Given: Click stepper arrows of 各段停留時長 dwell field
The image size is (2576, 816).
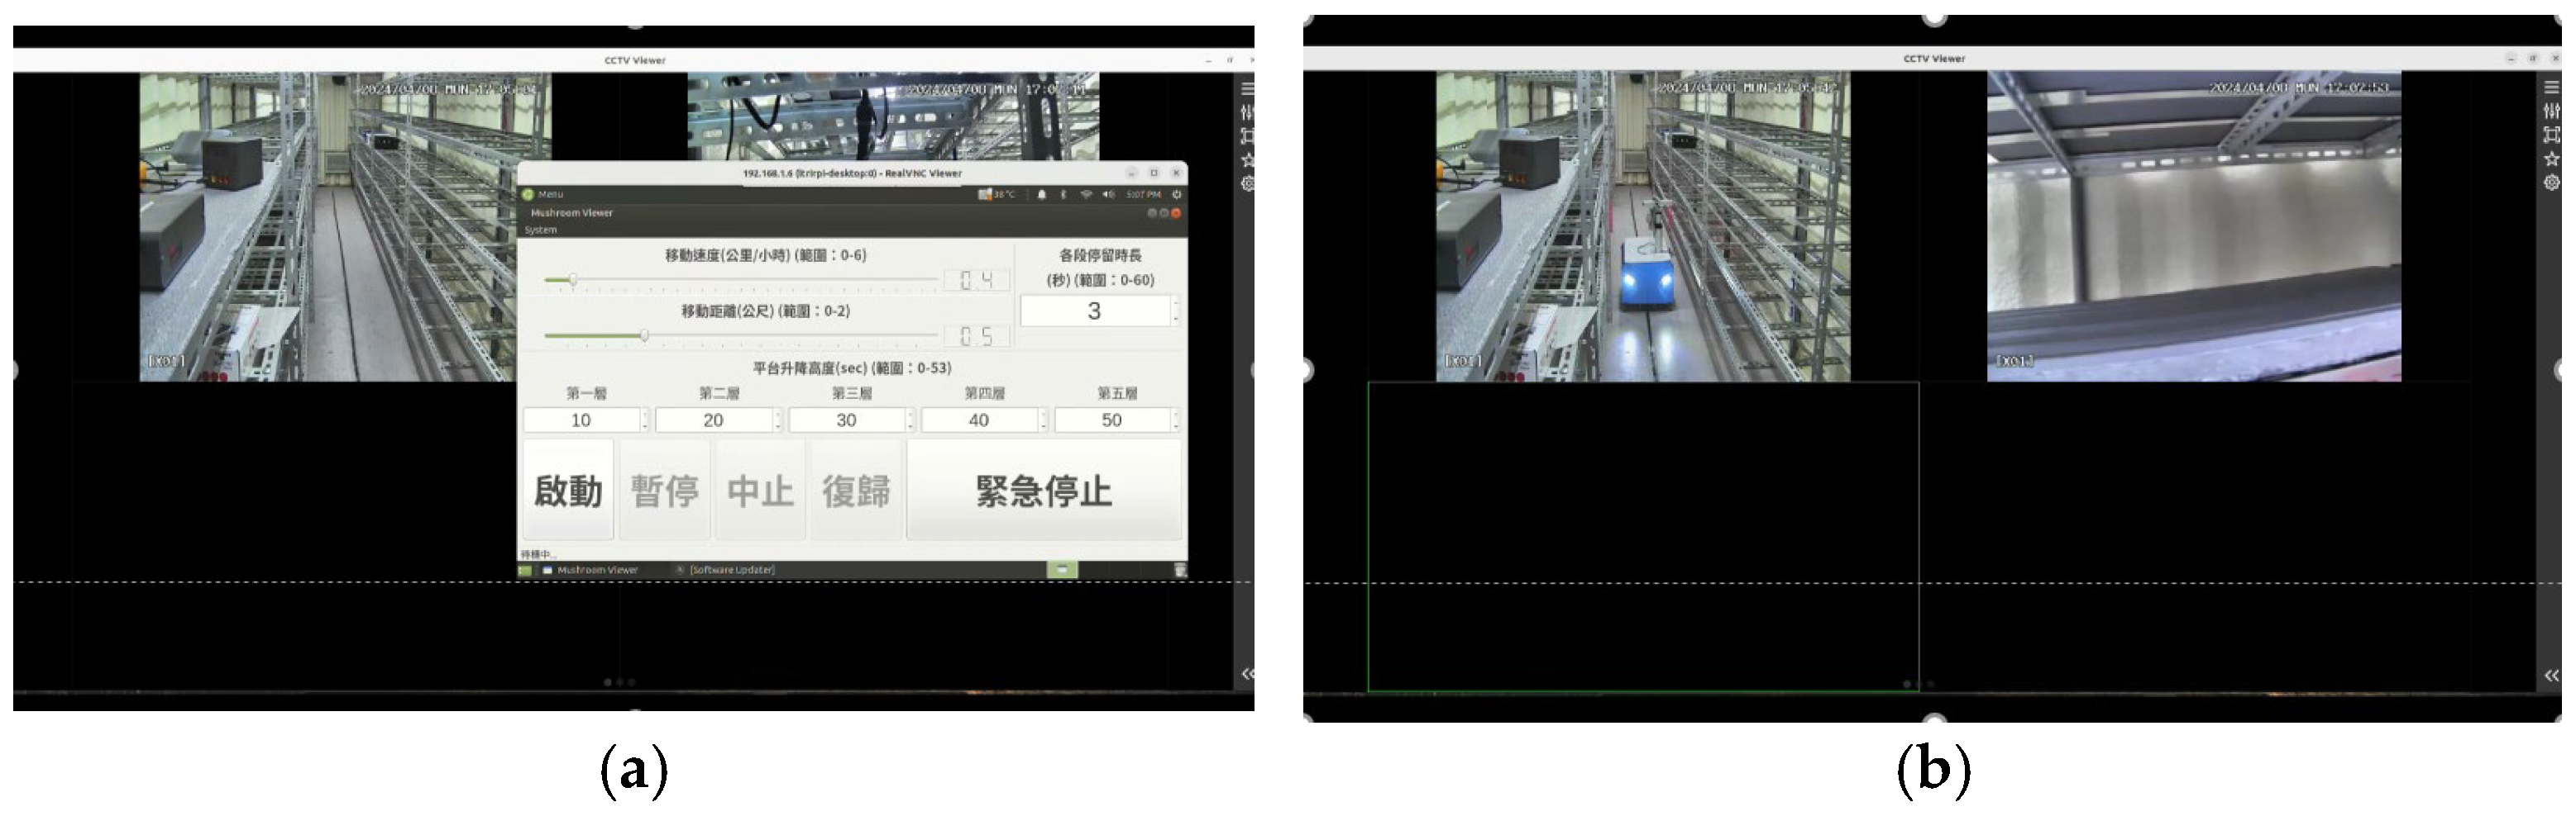Looking at the screenshot, I should tap(1176, 311).
